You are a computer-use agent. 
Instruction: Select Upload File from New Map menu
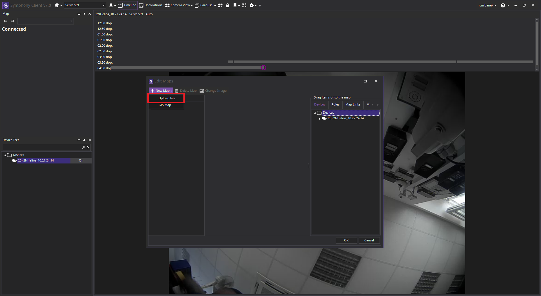pyautogui.click(x=167, y=98)
